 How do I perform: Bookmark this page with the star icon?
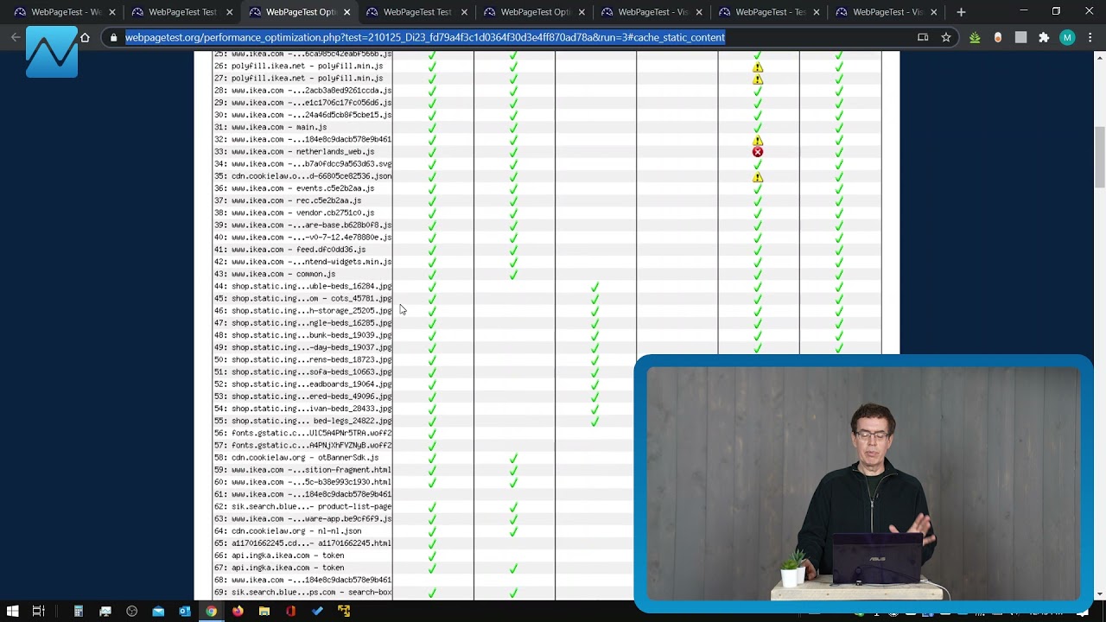[946, 37]
